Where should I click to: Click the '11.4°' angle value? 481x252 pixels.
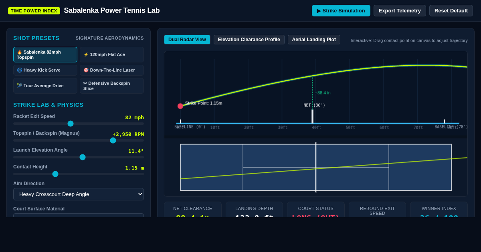136,151
